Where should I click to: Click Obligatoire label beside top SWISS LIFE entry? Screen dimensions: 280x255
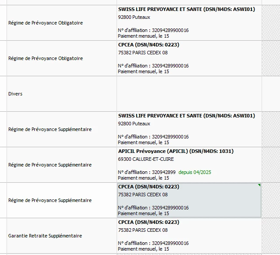pos(46,23)
